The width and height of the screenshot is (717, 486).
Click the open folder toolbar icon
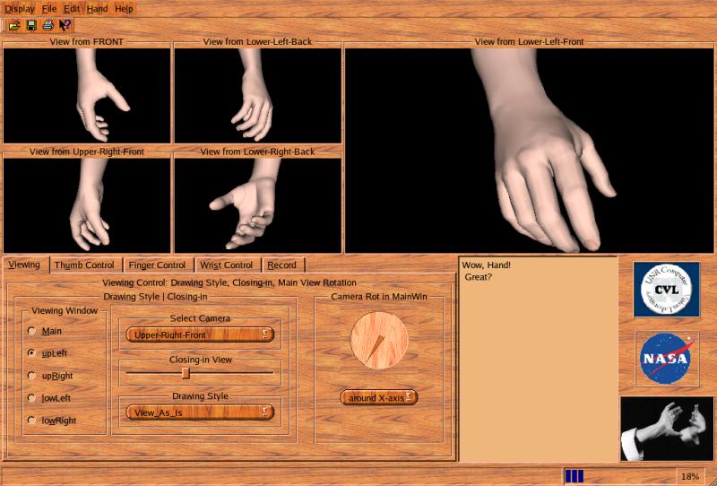click(x=14, y=26)
